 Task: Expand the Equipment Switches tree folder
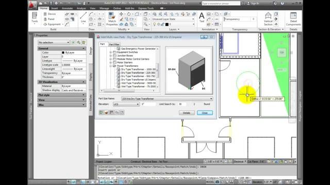tap(111, 52)
